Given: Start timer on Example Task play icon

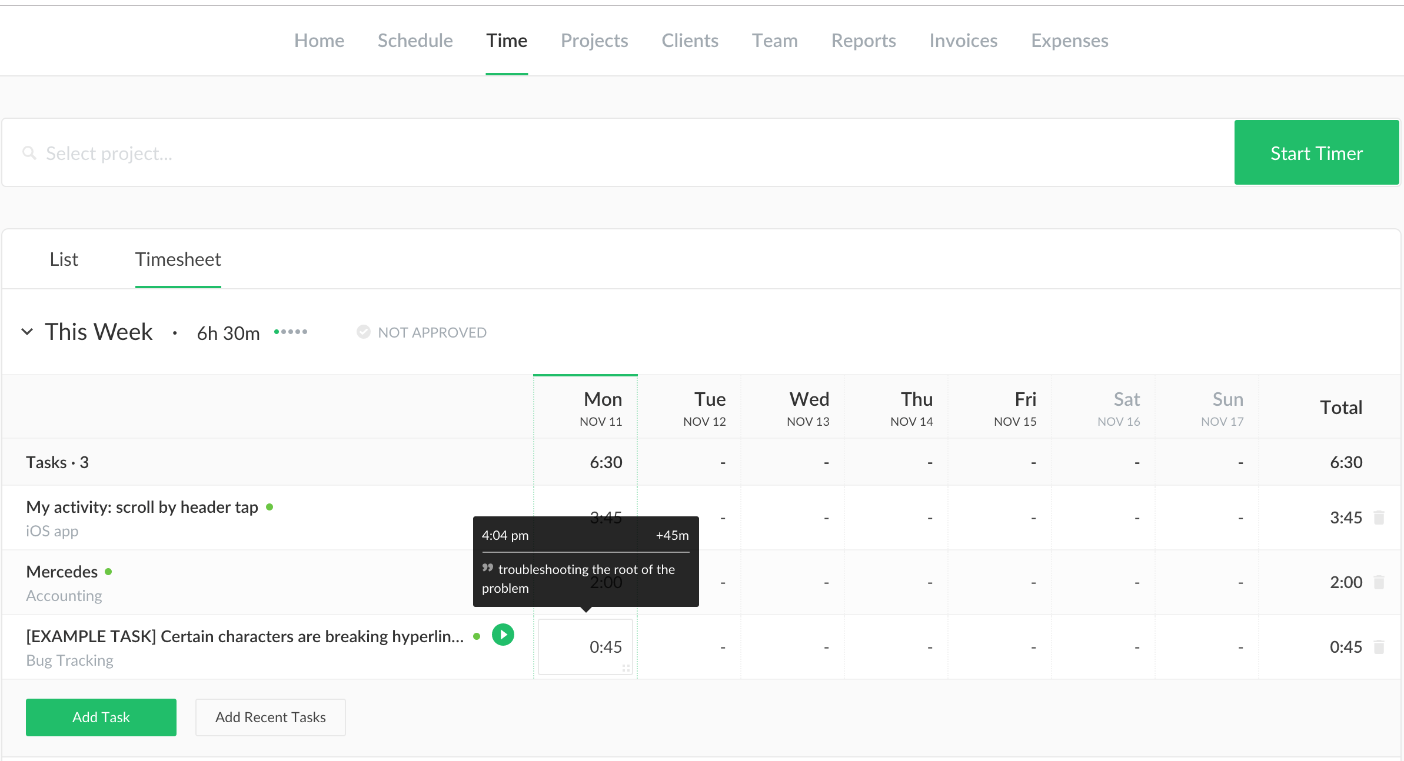Looking at the screenshot, I should click(503, 635).
